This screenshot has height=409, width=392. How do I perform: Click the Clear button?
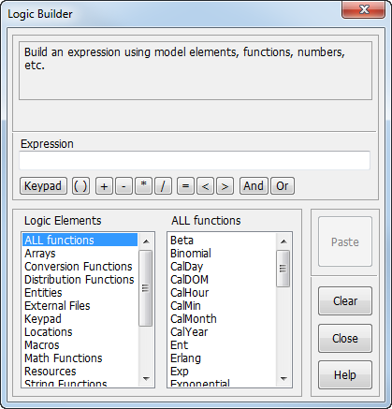[x=345, y=301]
